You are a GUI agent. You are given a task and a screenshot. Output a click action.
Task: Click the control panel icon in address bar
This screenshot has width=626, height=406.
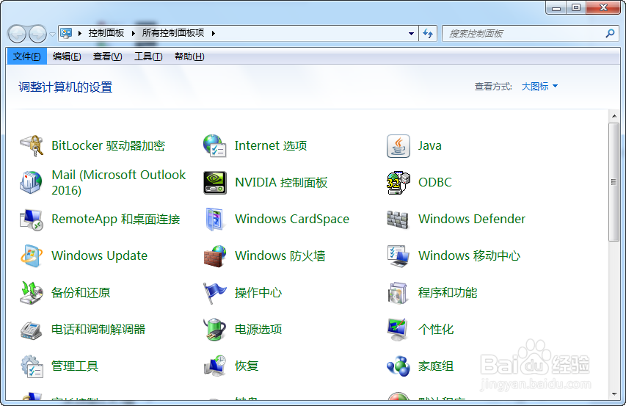pos(66,33)
